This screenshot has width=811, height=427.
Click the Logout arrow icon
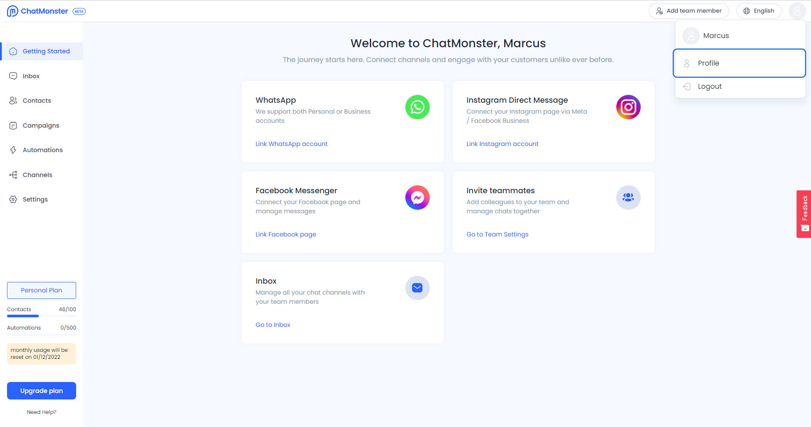(687, 87)
